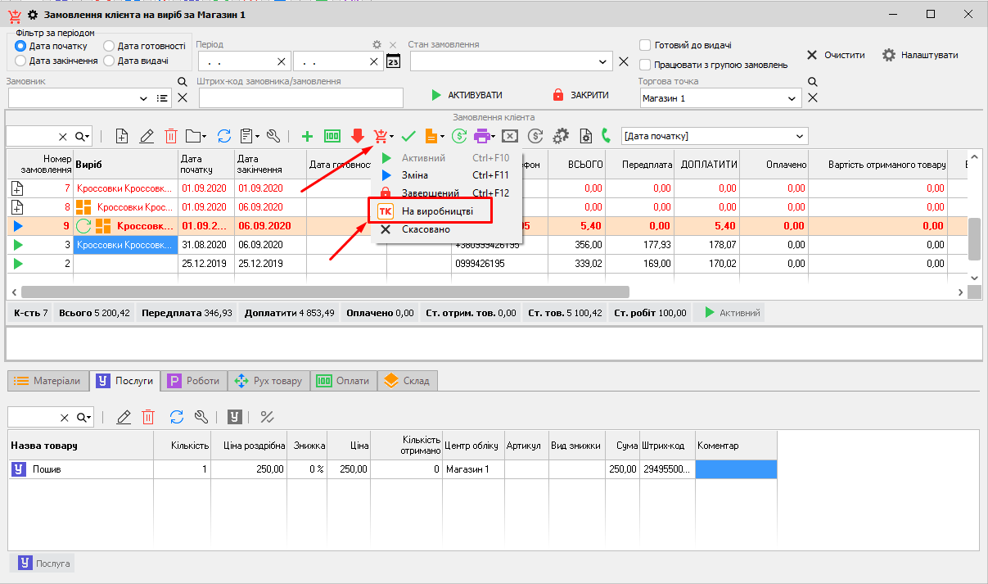
Task: Click the red trash delete icon in orders toolbar
Action: click(x=171, y=136)
